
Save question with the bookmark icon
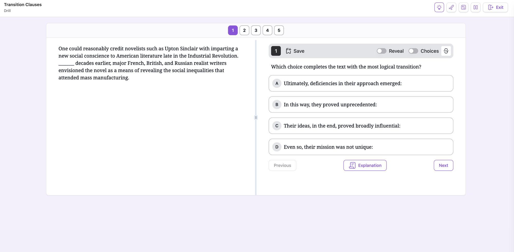click(x=288, y=51)
